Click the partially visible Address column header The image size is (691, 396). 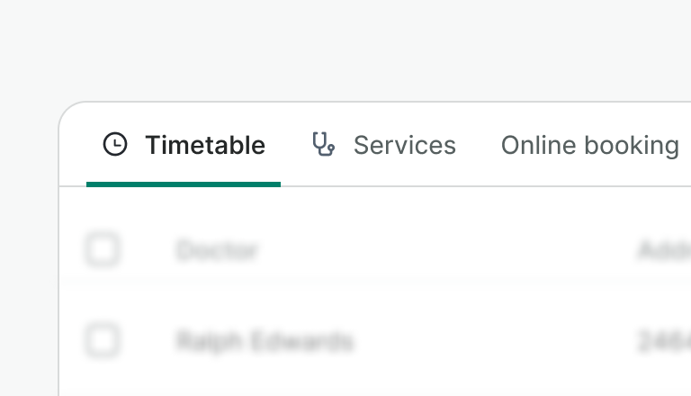pos(664,250)
